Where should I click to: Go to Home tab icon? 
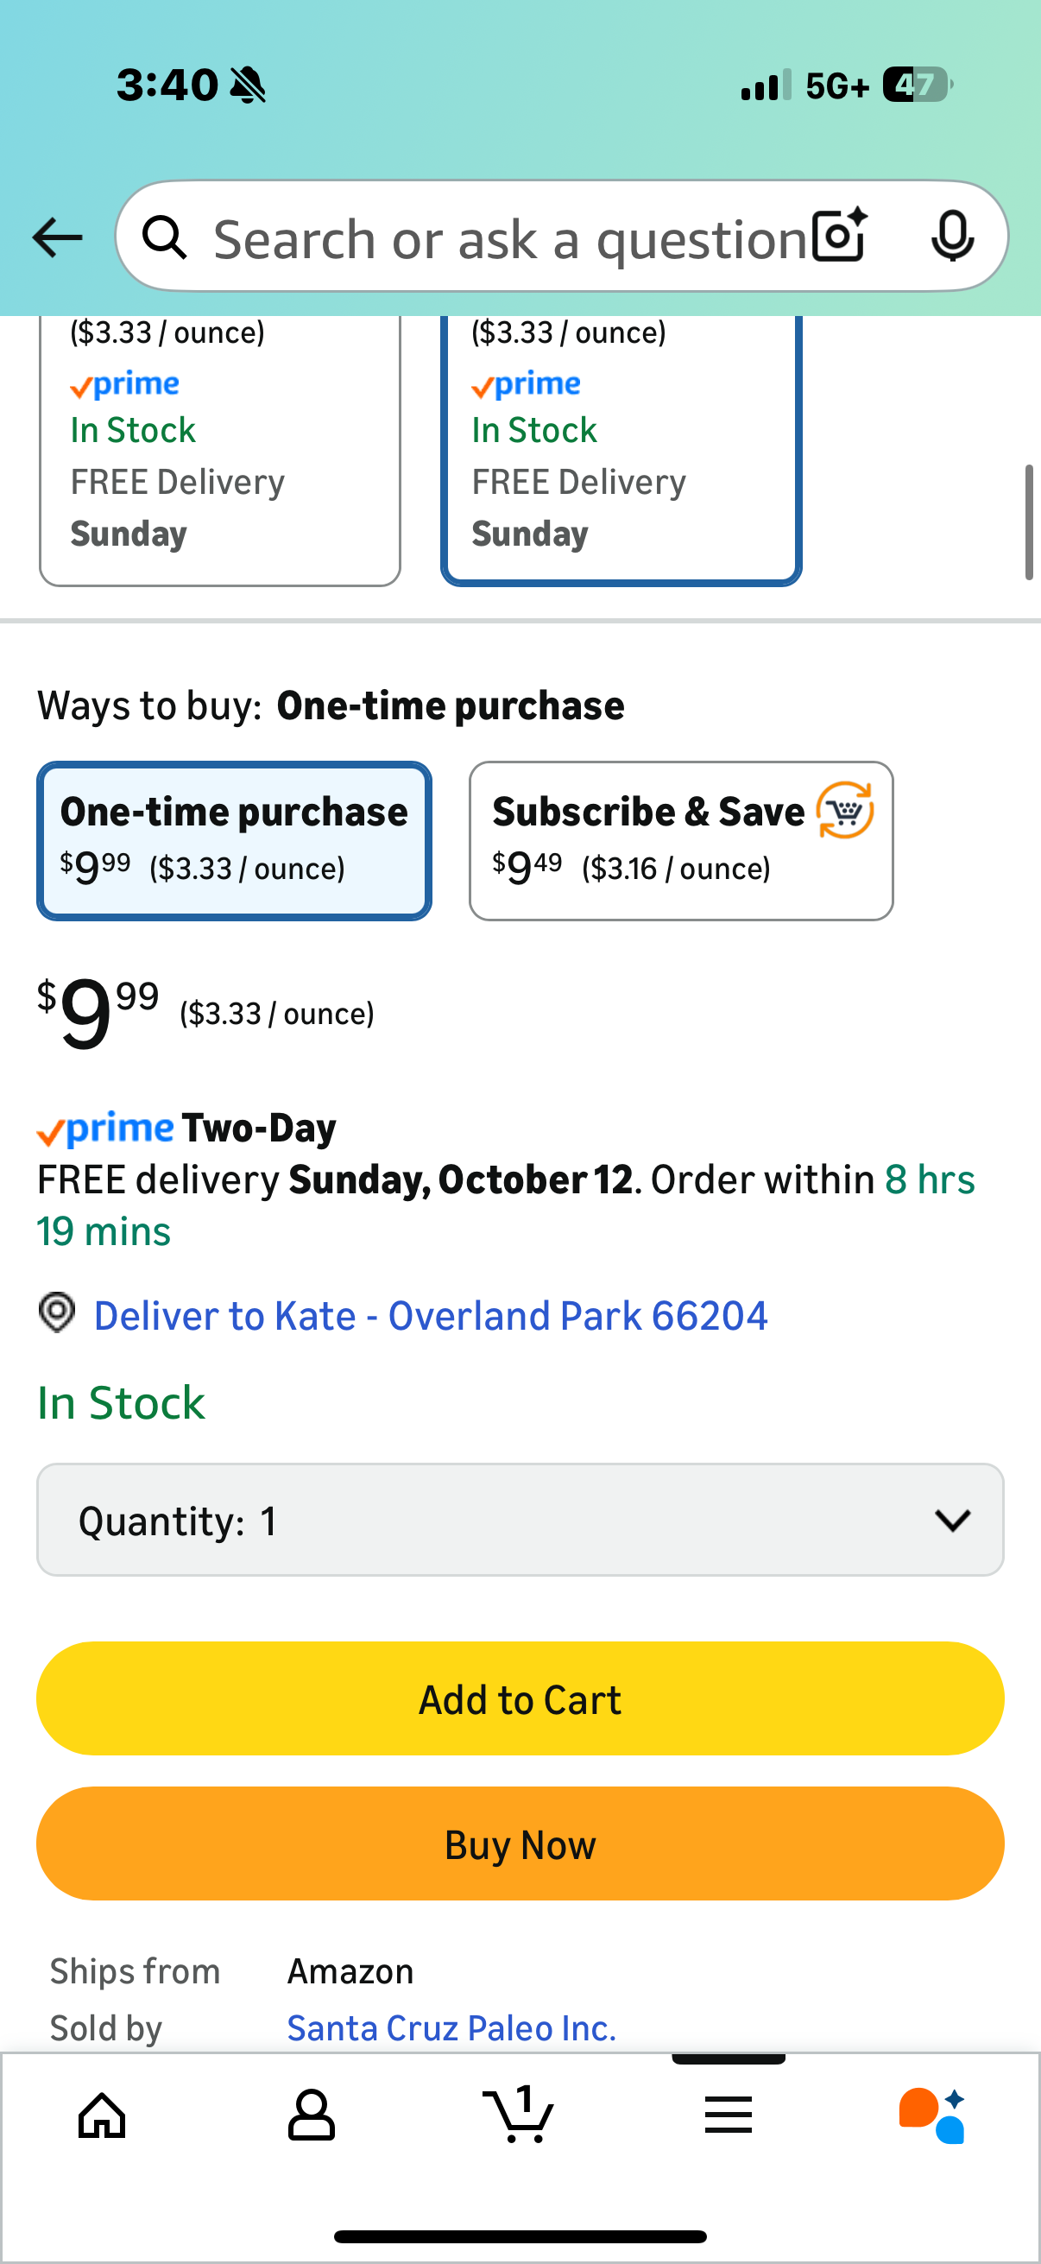coord(103,2115)
